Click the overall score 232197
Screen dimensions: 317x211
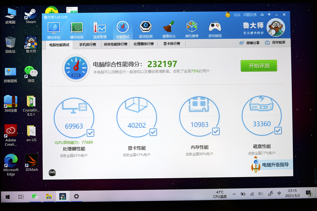[162, 64]
